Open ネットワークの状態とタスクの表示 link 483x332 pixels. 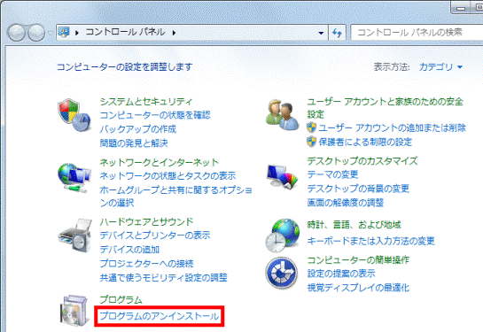coord(167,175)
